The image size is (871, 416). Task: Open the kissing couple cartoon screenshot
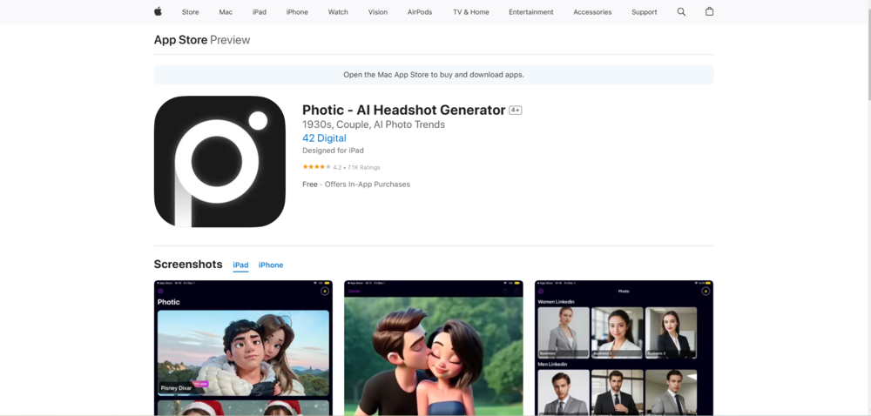coord(433,348)
